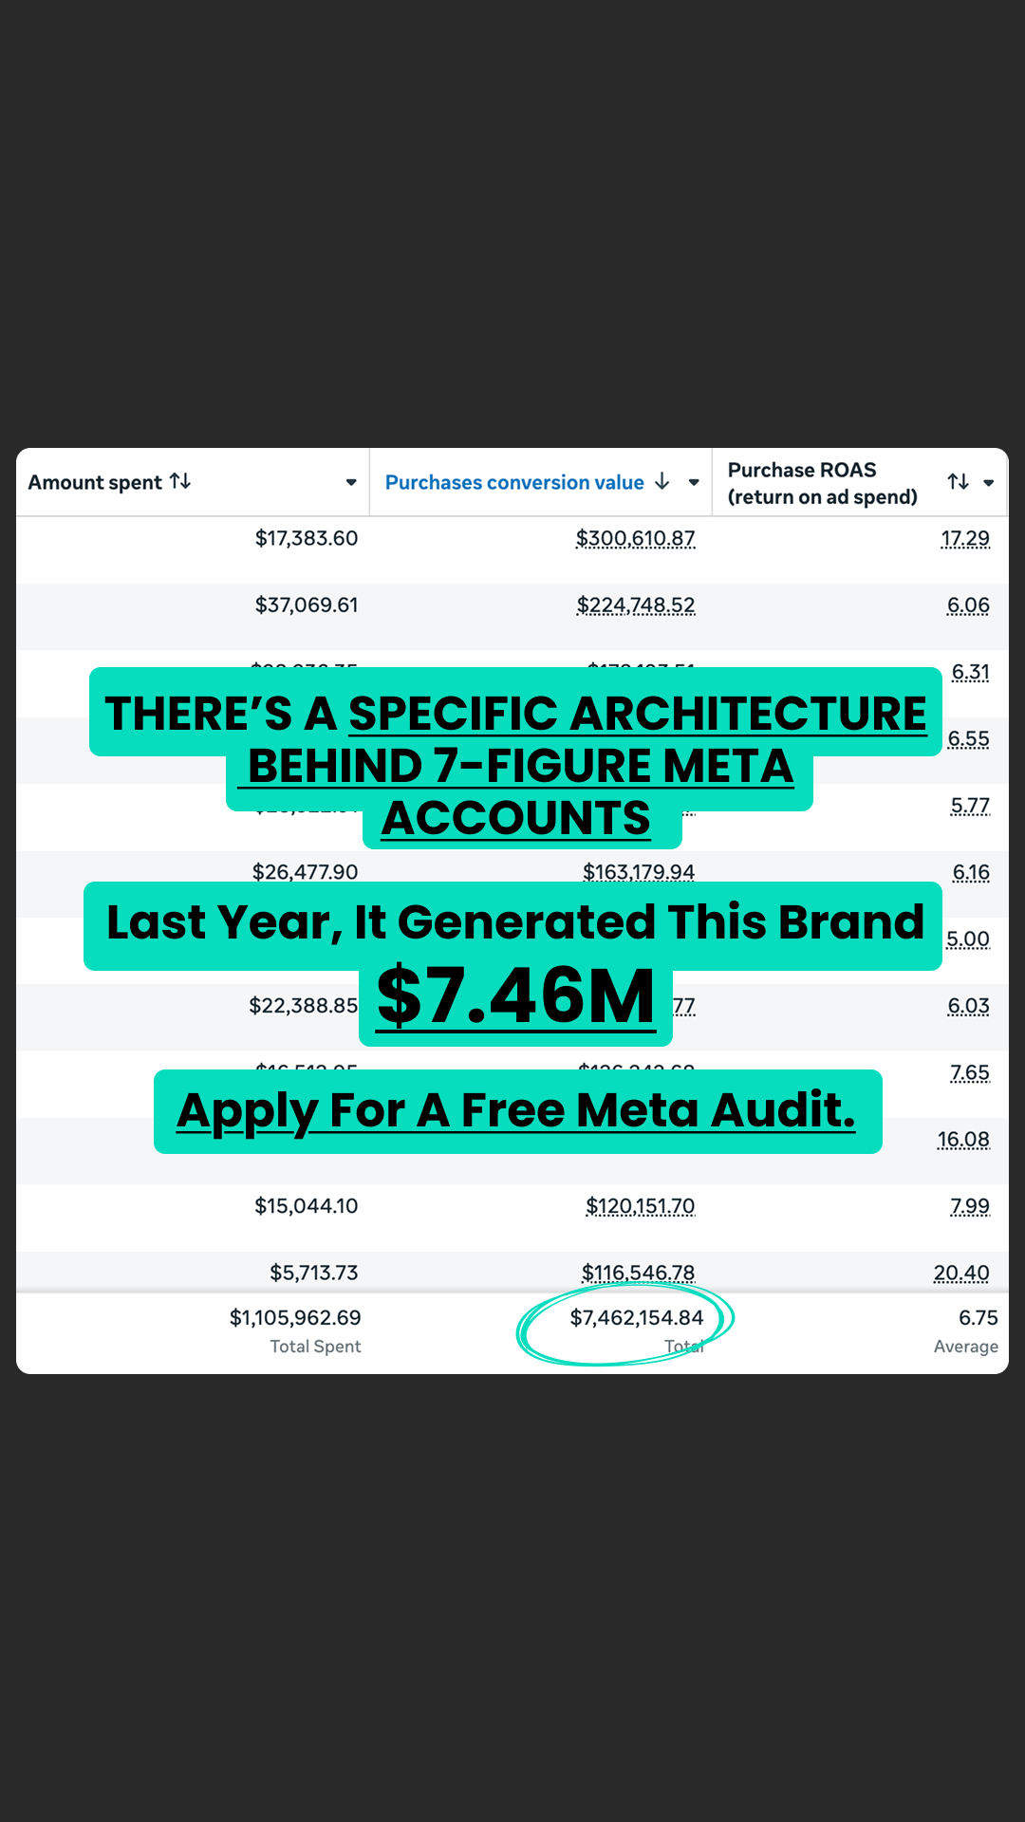This screenshot has height=1822, width=1025.
Task: Select the $37,069.61 amount spent cell
Action: tap(307, 604)
